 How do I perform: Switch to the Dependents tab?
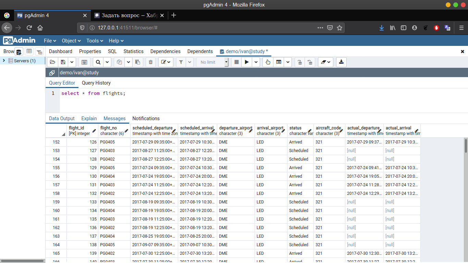click(x=200, y=51)
